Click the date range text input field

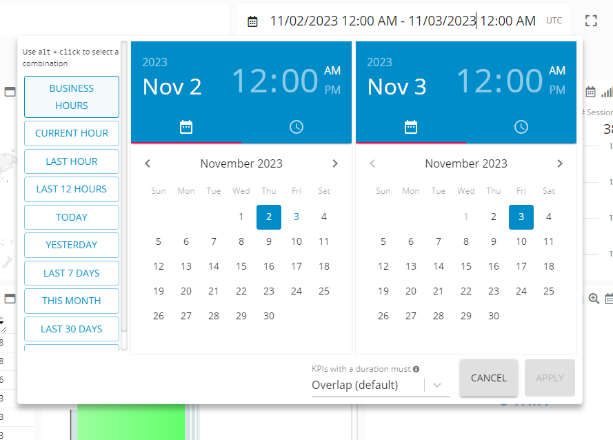point(402,21)
